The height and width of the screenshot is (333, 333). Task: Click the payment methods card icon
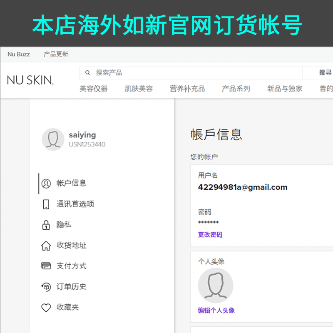(x=46, y=266)
